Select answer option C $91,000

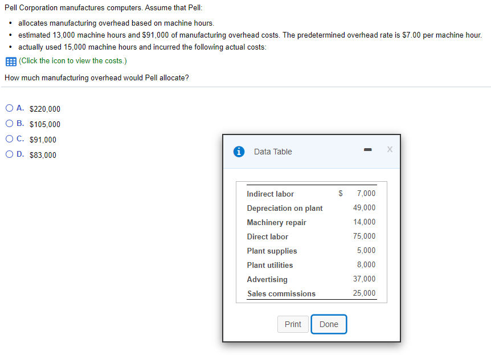click(9, 139)
